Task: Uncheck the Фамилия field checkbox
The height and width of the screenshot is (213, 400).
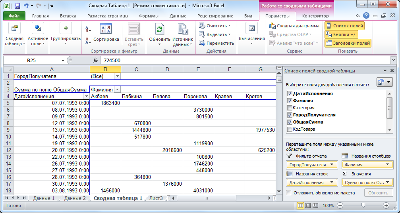Action: click(x=290, y=101)
